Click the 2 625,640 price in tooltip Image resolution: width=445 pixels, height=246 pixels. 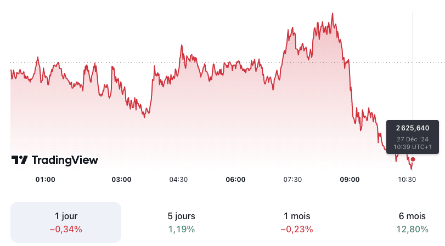[x=413, y=128]
